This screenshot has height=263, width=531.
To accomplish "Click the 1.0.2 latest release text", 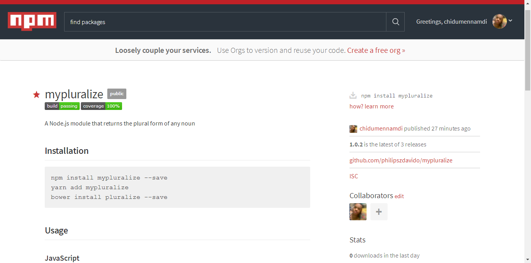I will pyautogui.click(x=388, y=145).
